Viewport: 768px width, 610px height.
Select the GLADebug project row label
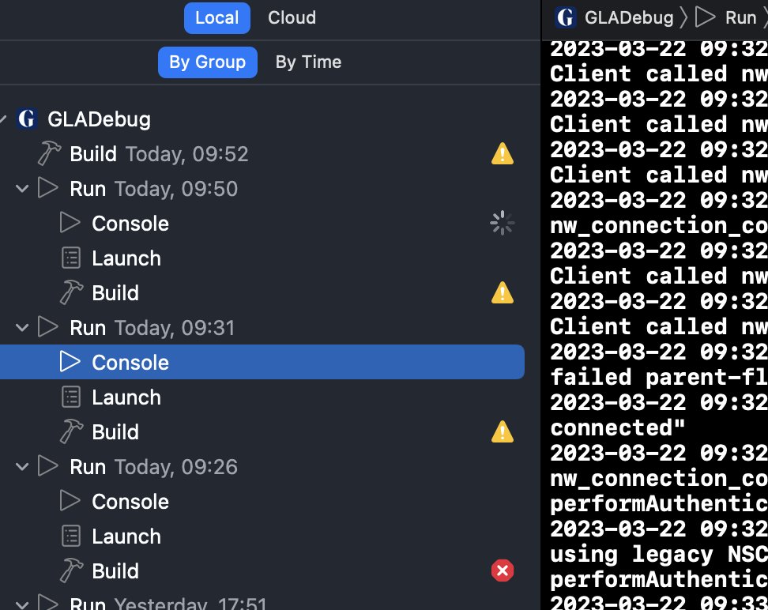pos(99,119)
